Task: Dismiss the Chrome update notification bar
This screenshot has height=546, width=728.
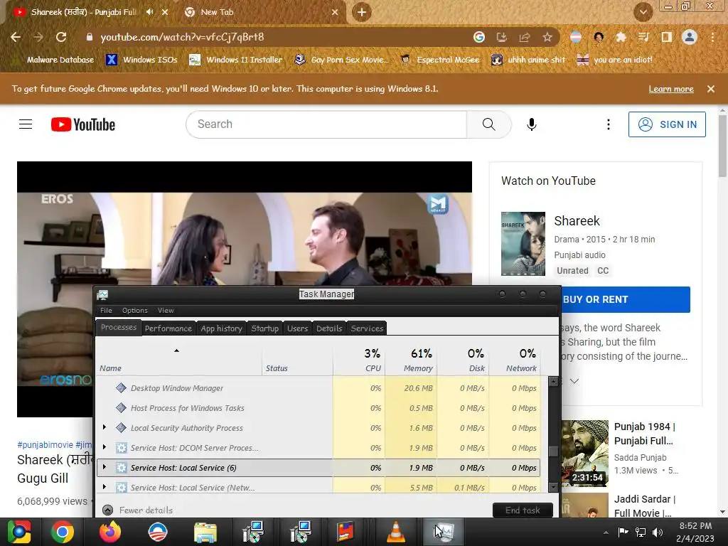Action: [711, 89]
